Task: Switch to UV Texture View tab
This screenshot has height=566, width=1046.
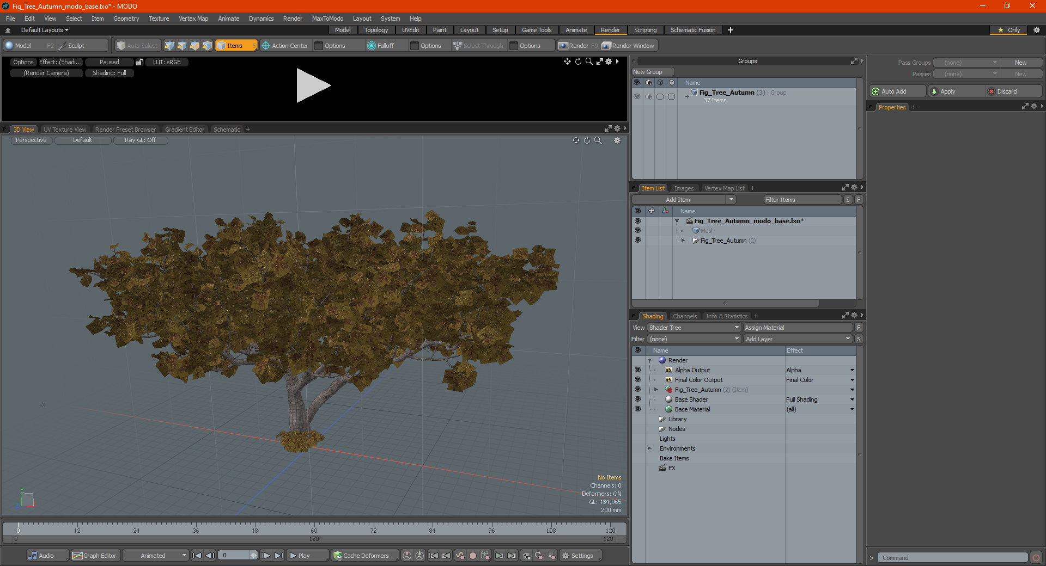Action: [x=65, y=130]
